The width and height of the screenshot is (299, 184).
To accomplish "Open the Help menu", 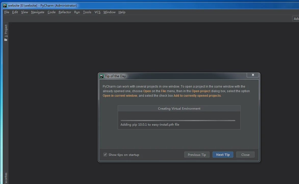I will 122,12.
